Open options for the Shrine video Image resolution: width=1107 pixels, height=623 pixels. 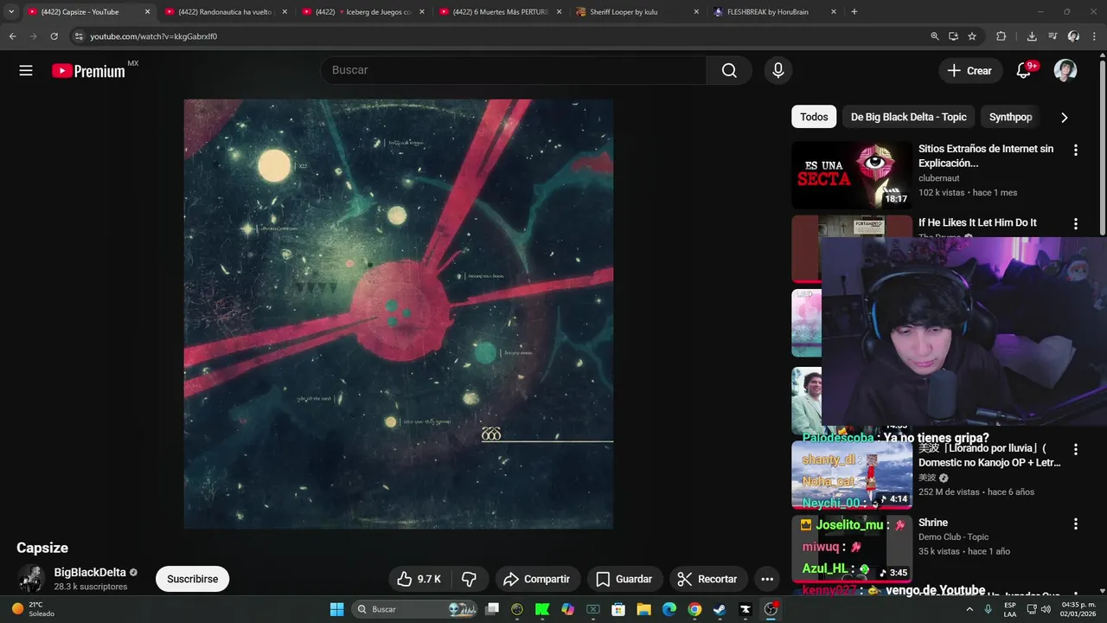[x=1076, y=523]
